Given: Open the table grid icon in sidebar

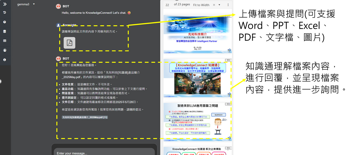Looking at the screenshot, I should [5, 41].
